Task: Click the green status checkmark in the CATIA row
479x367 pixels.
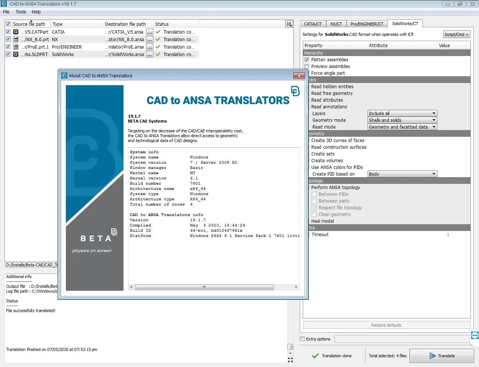Action: [158, 32]
